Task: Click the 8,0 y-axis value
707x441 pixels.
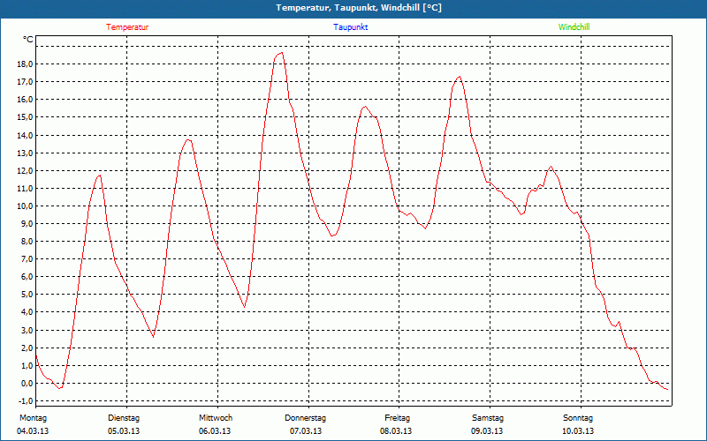Action: (x=27, y=241)
